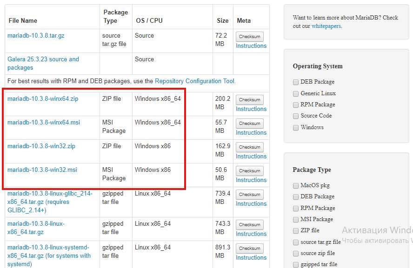Tick the Windows operating system checkbox
Screen dimensions: 413x268
[296, 127]
